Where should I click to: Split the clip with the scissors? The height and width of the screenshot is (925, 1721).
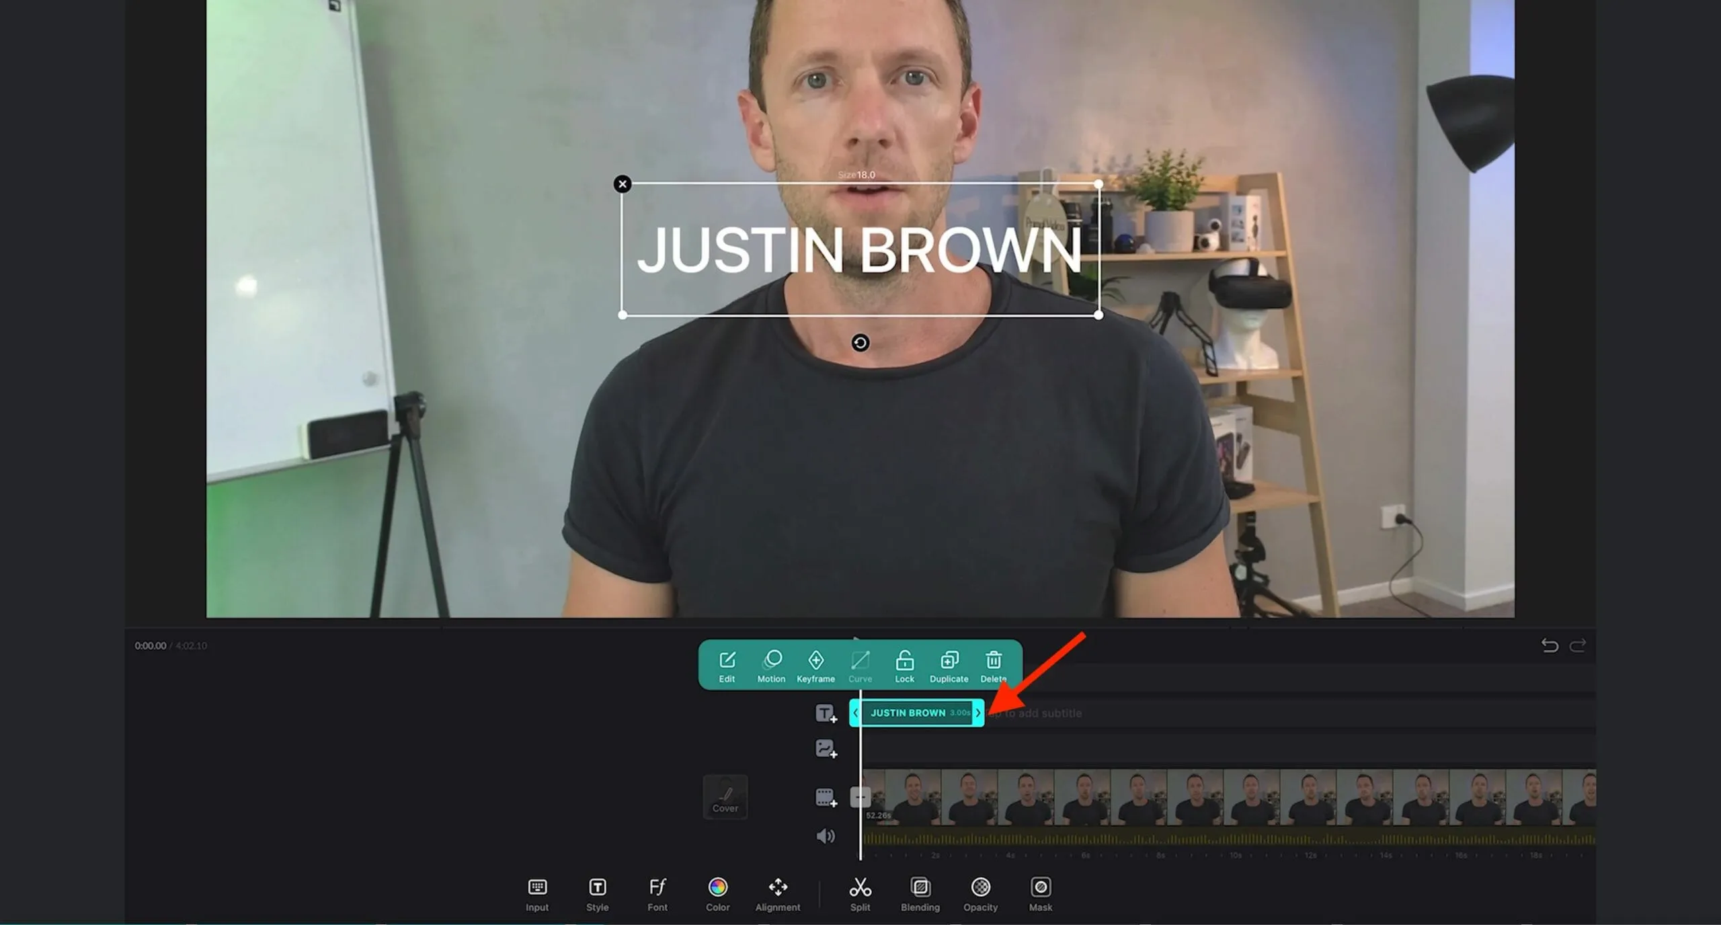click(x=860, y=894)
